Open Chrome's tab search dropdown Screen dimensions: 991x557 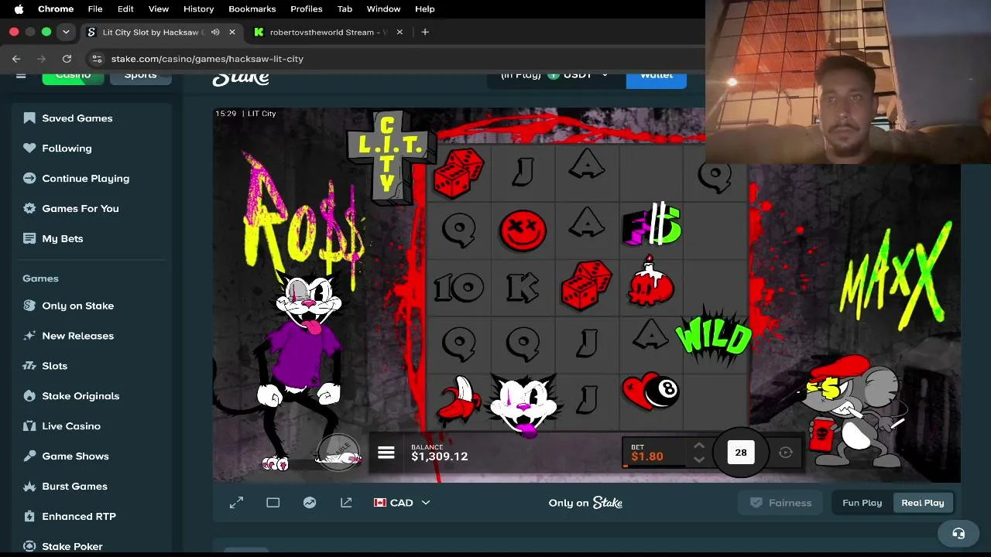pos(66,32)
